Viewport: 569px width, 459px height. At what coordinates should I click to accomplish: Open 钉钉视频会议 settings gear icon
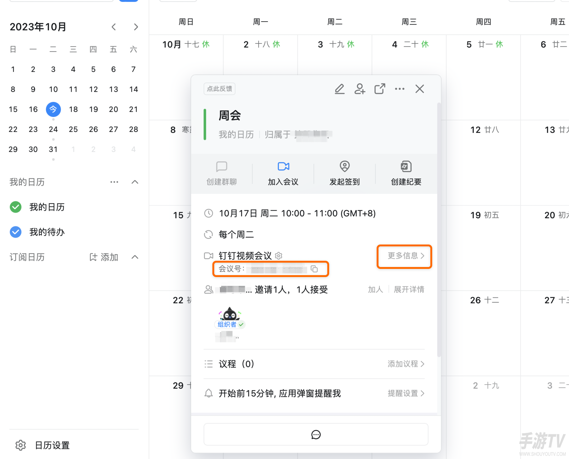coord(279,256)
